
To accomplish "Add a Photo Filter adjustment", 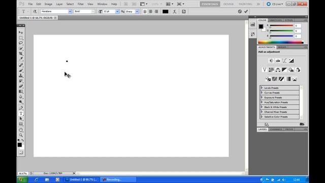I will 291,70.
